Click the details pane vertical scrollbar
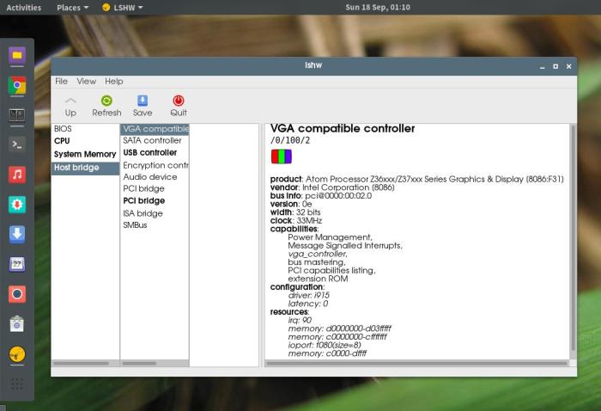Viewport: 601px width, 411px height. tap(573, 238)
